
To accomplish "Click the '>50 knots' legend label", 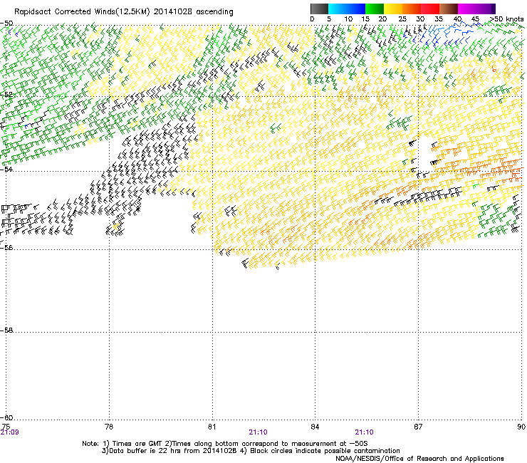I will (x=507, y=19).
